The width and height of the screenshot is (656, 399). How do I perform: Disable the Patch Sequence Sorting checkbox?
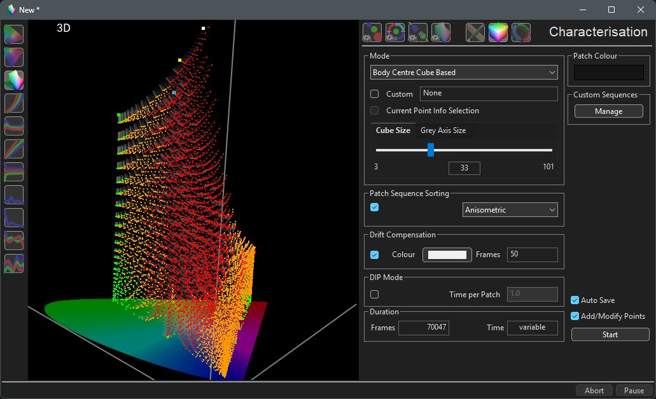coord(374,207)
